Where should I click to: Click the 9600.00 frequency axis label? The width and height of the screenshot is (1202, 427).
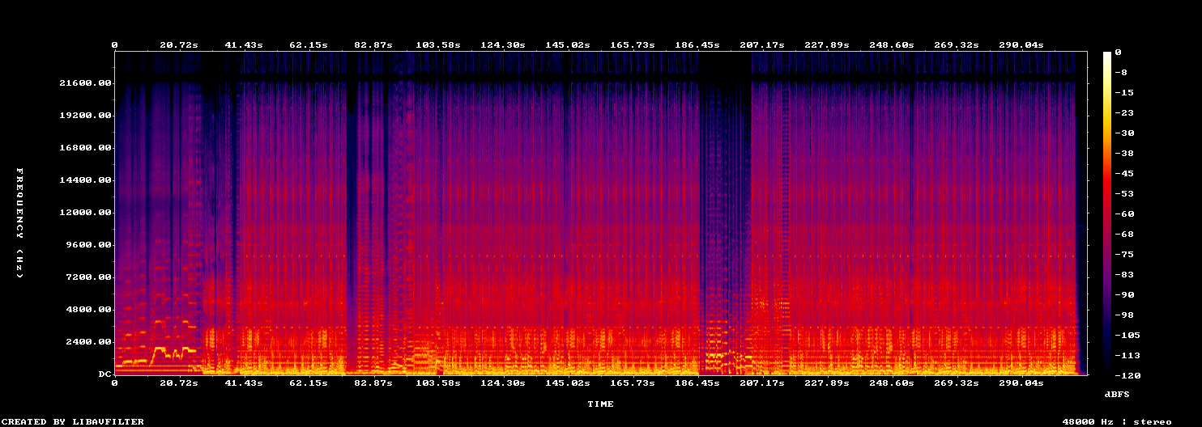[x=88, y=245]
